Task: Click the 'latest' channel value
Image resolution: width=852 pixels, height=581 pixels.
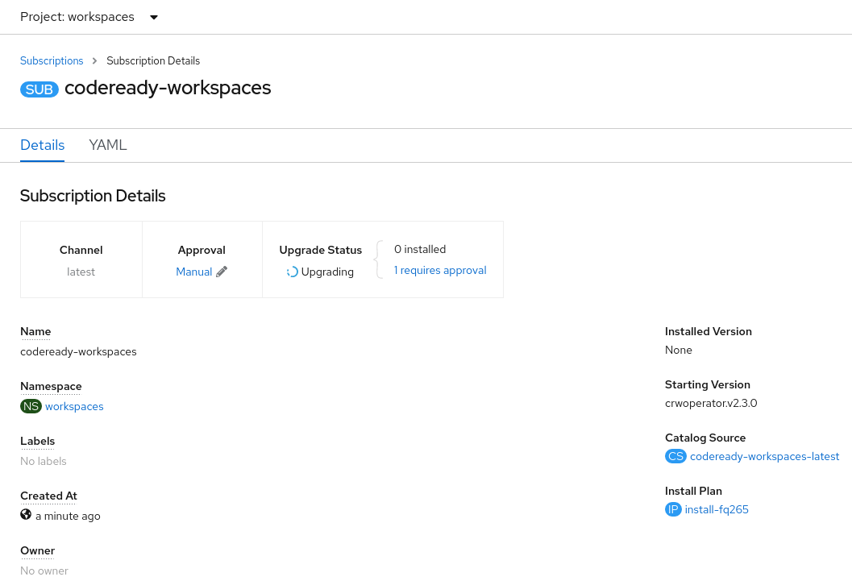Action: tap(81, 272)
